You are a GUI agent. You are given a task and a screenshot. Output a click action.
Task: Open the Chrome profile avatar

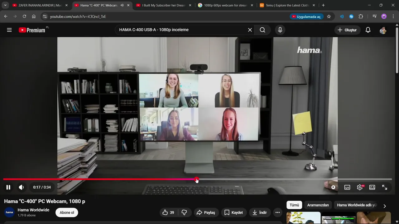pos(384,16)
